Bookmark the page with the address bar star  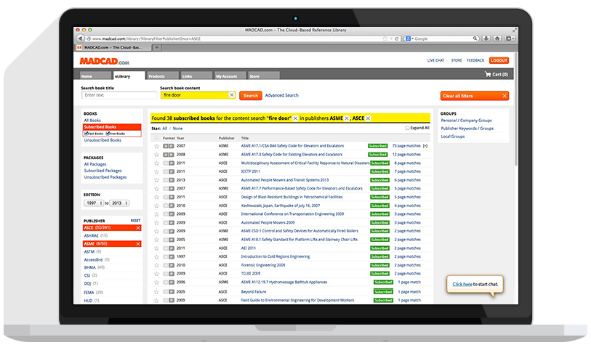click(385, 38)
